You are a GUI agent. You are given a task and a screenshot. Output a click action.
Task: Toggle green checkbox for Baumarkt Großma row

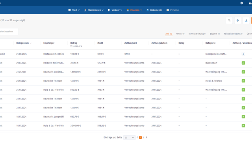pyautogui.click(x=243, y=72)
